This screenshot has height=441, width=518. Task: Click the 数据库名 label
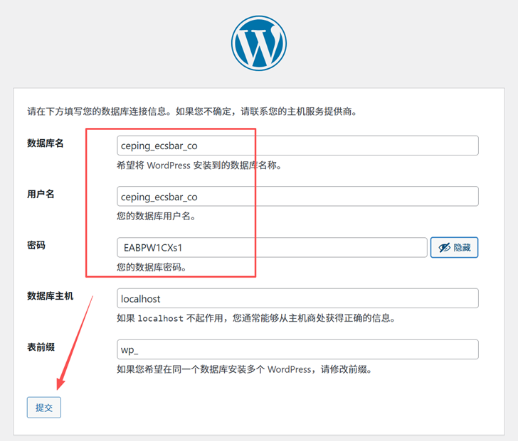coord(46,143)
